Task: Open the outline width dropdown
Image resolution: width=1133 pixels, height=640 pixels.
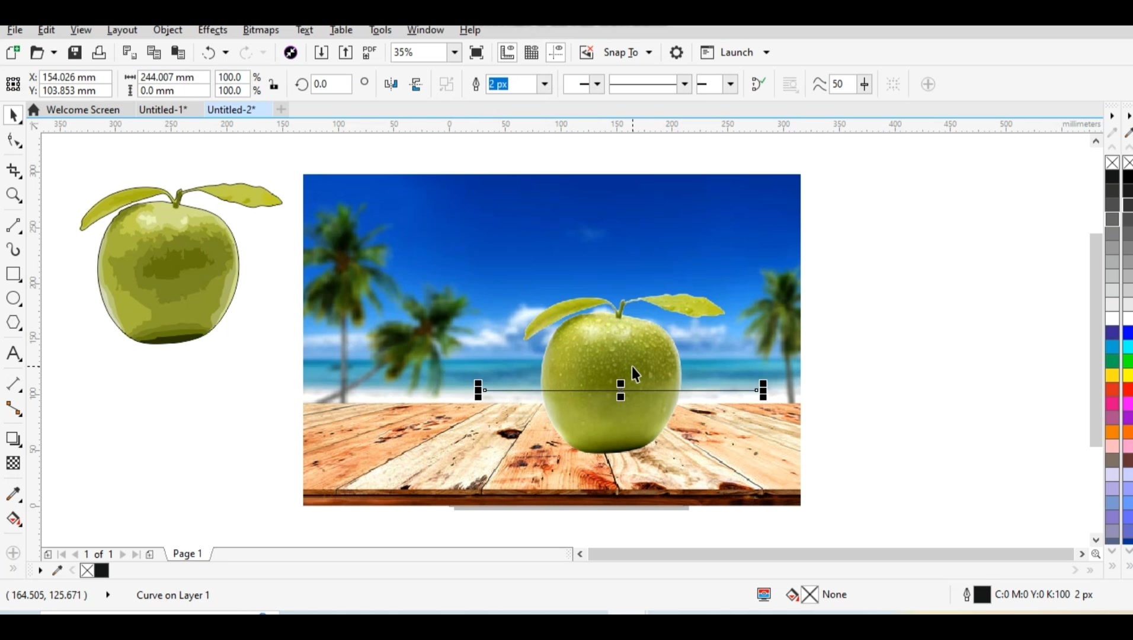Action: 545,84
